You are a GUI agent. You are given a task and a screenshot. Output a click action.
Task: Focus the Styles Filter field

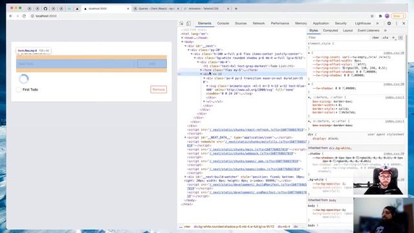(x=339, y=38)
